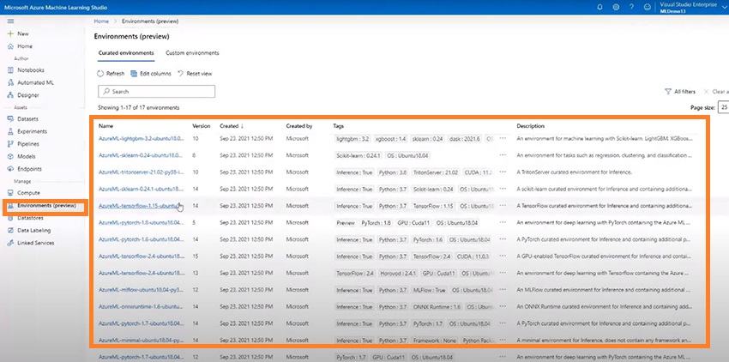Screen dimensions: 729x362
Task: Click the Description column header
Action: coord(531,126)
